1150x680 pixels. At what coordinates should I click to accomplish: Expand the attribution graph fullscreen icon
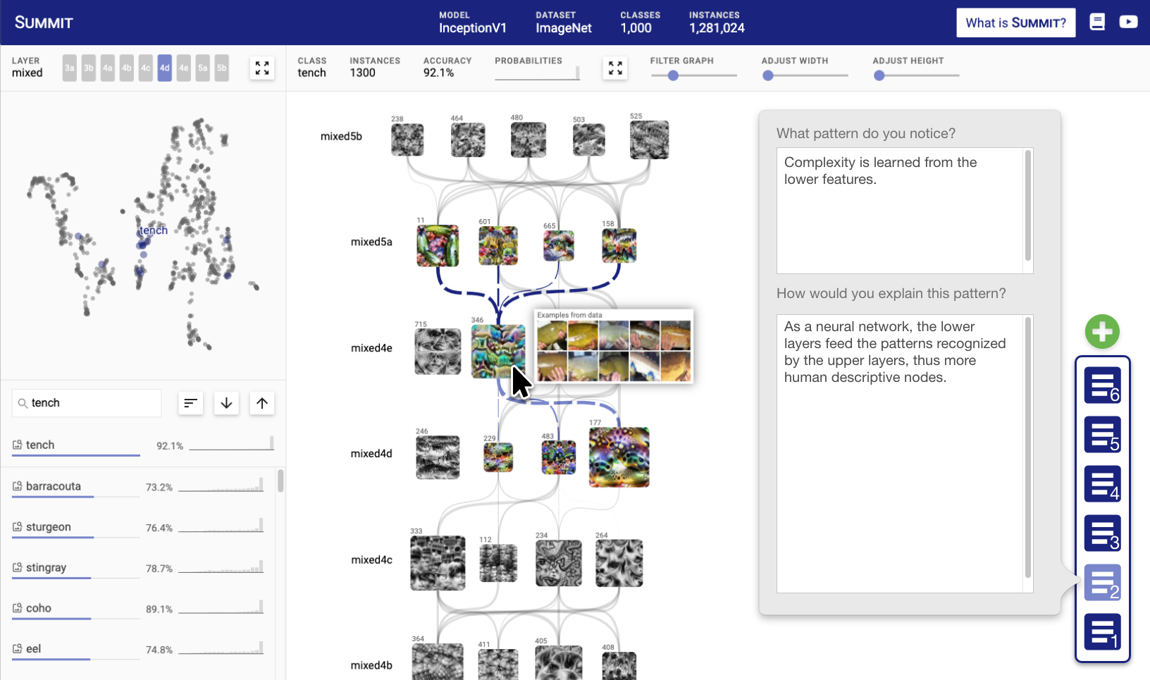click(615, 68)
